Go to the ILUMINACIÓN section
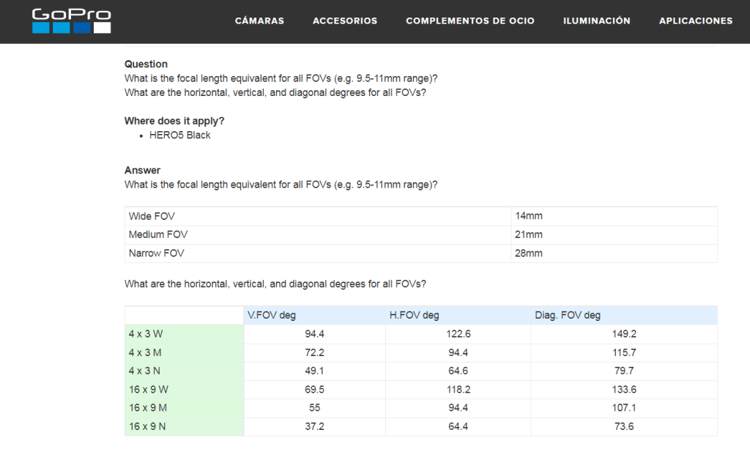The image size is (750, 460). coord(596,21)
